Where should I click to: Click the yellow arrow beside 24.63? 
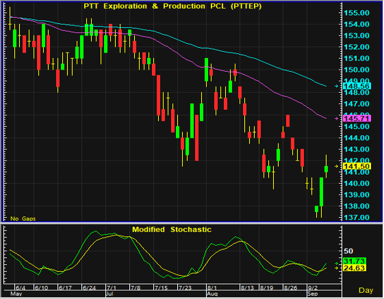click(337, 268)
